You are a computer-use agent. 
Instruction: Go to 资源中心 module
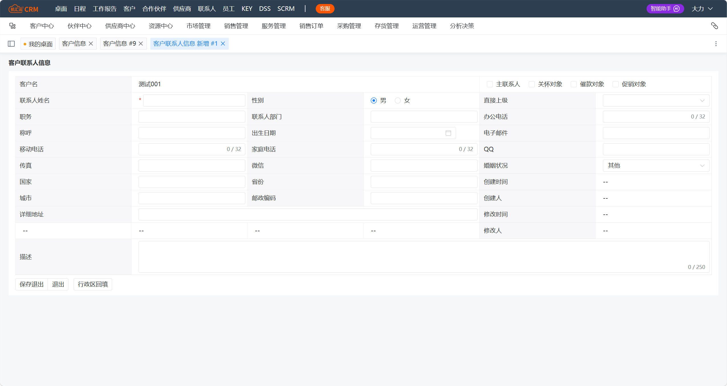click(x=161, y=26)
